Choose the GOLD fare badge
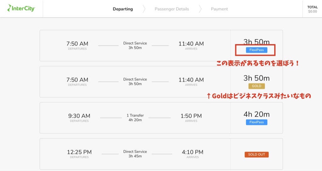The image size is (322, 171). (x=256, y=86)
